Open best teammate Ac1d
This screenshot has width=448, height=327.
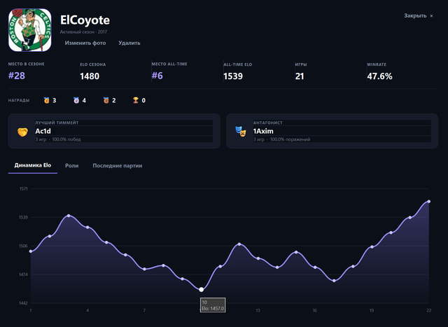pos(43,131)
